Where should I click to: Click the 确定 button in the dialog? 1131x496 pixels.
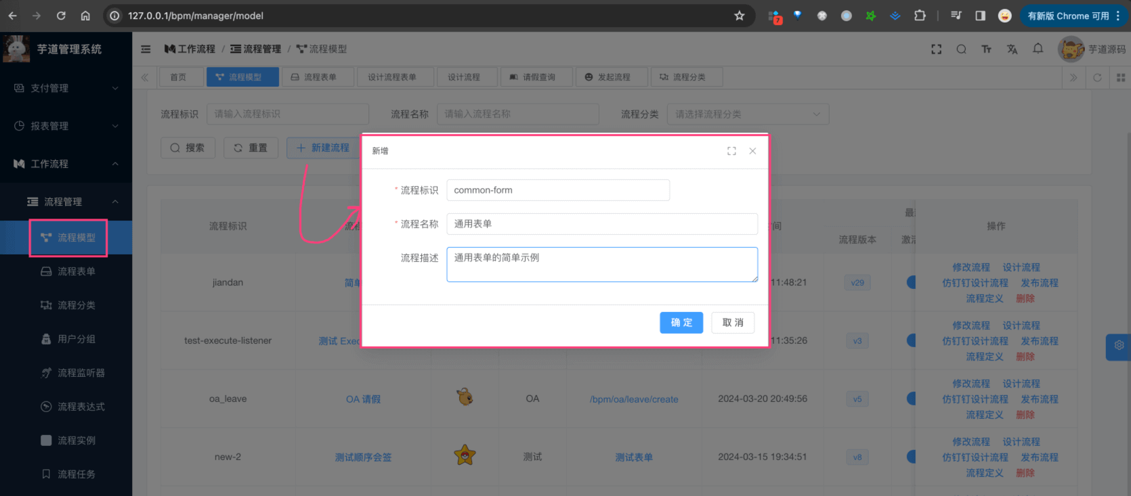coord(681,323)
